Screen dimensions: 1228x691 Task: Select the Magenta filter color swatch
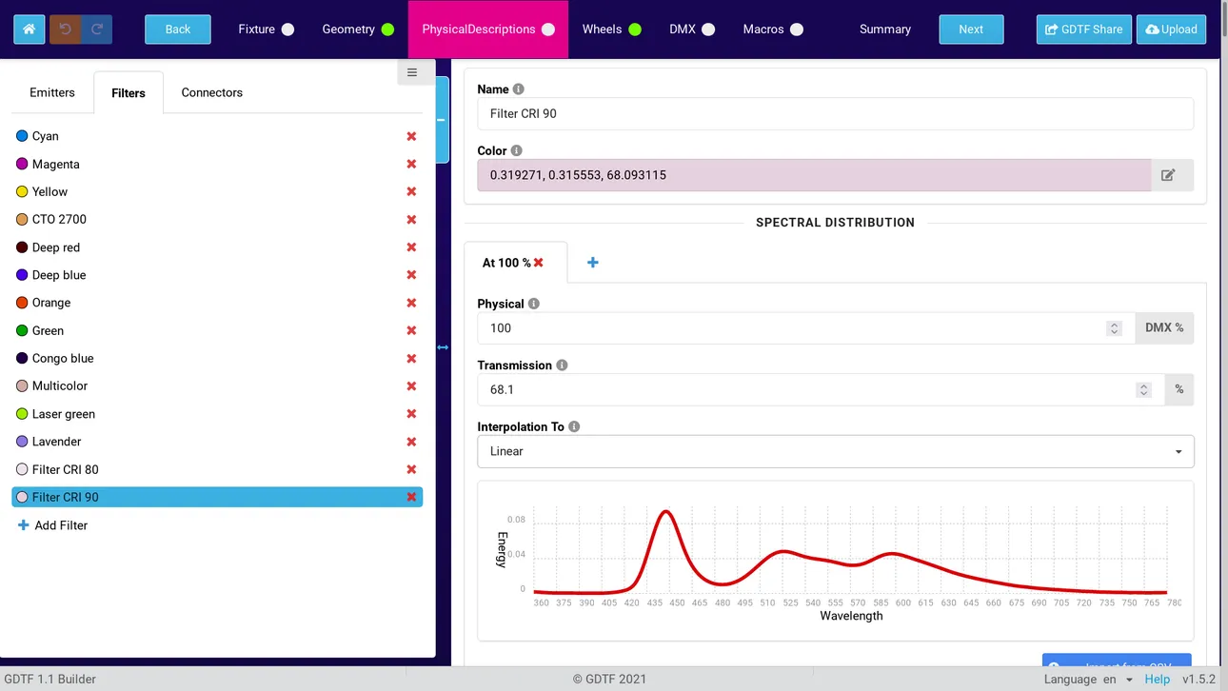[x=22, y=165]
